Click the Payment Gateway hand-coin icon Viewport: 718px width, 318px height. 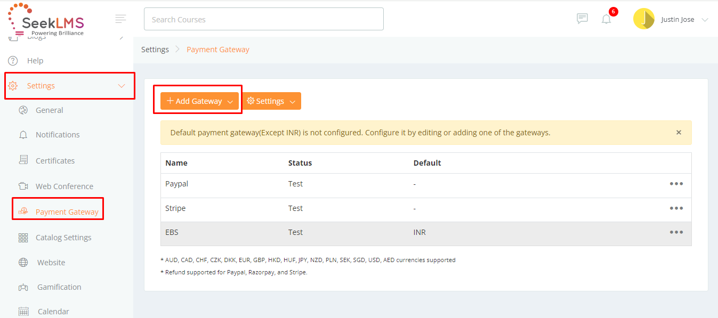tap(23, 211)
